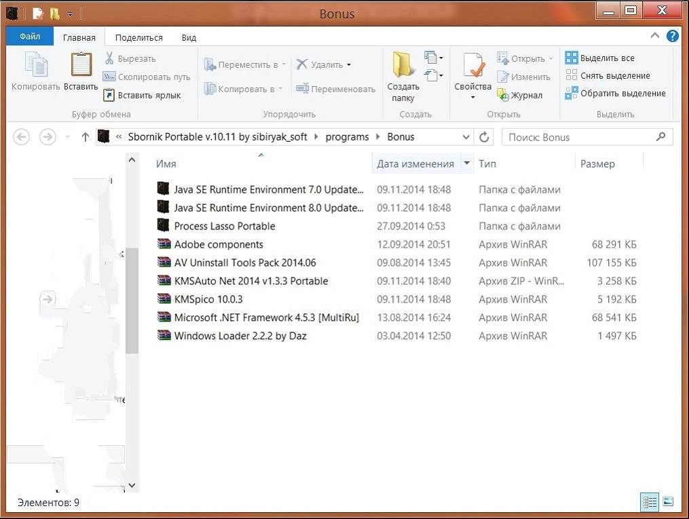
Task: Click Вставить ярлык in the ribbon
Action: (142, 95)
